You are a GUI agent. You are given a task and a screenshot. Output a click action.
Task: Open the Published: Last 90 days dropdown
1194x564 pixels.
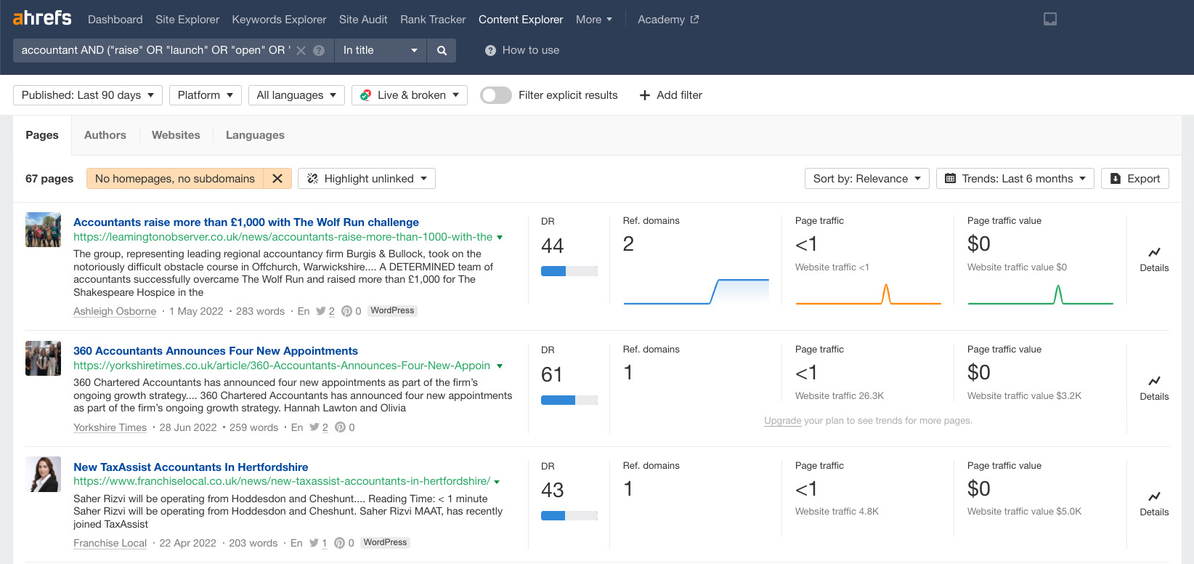coord(87,95)
